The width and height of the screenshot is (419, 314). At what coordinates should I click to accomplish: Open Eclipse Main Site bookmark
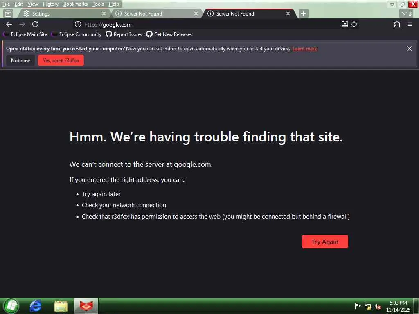25,34
